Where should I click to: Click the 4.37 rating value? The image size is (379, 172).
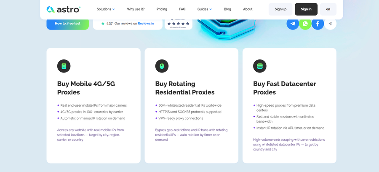[x=109, y=24]
